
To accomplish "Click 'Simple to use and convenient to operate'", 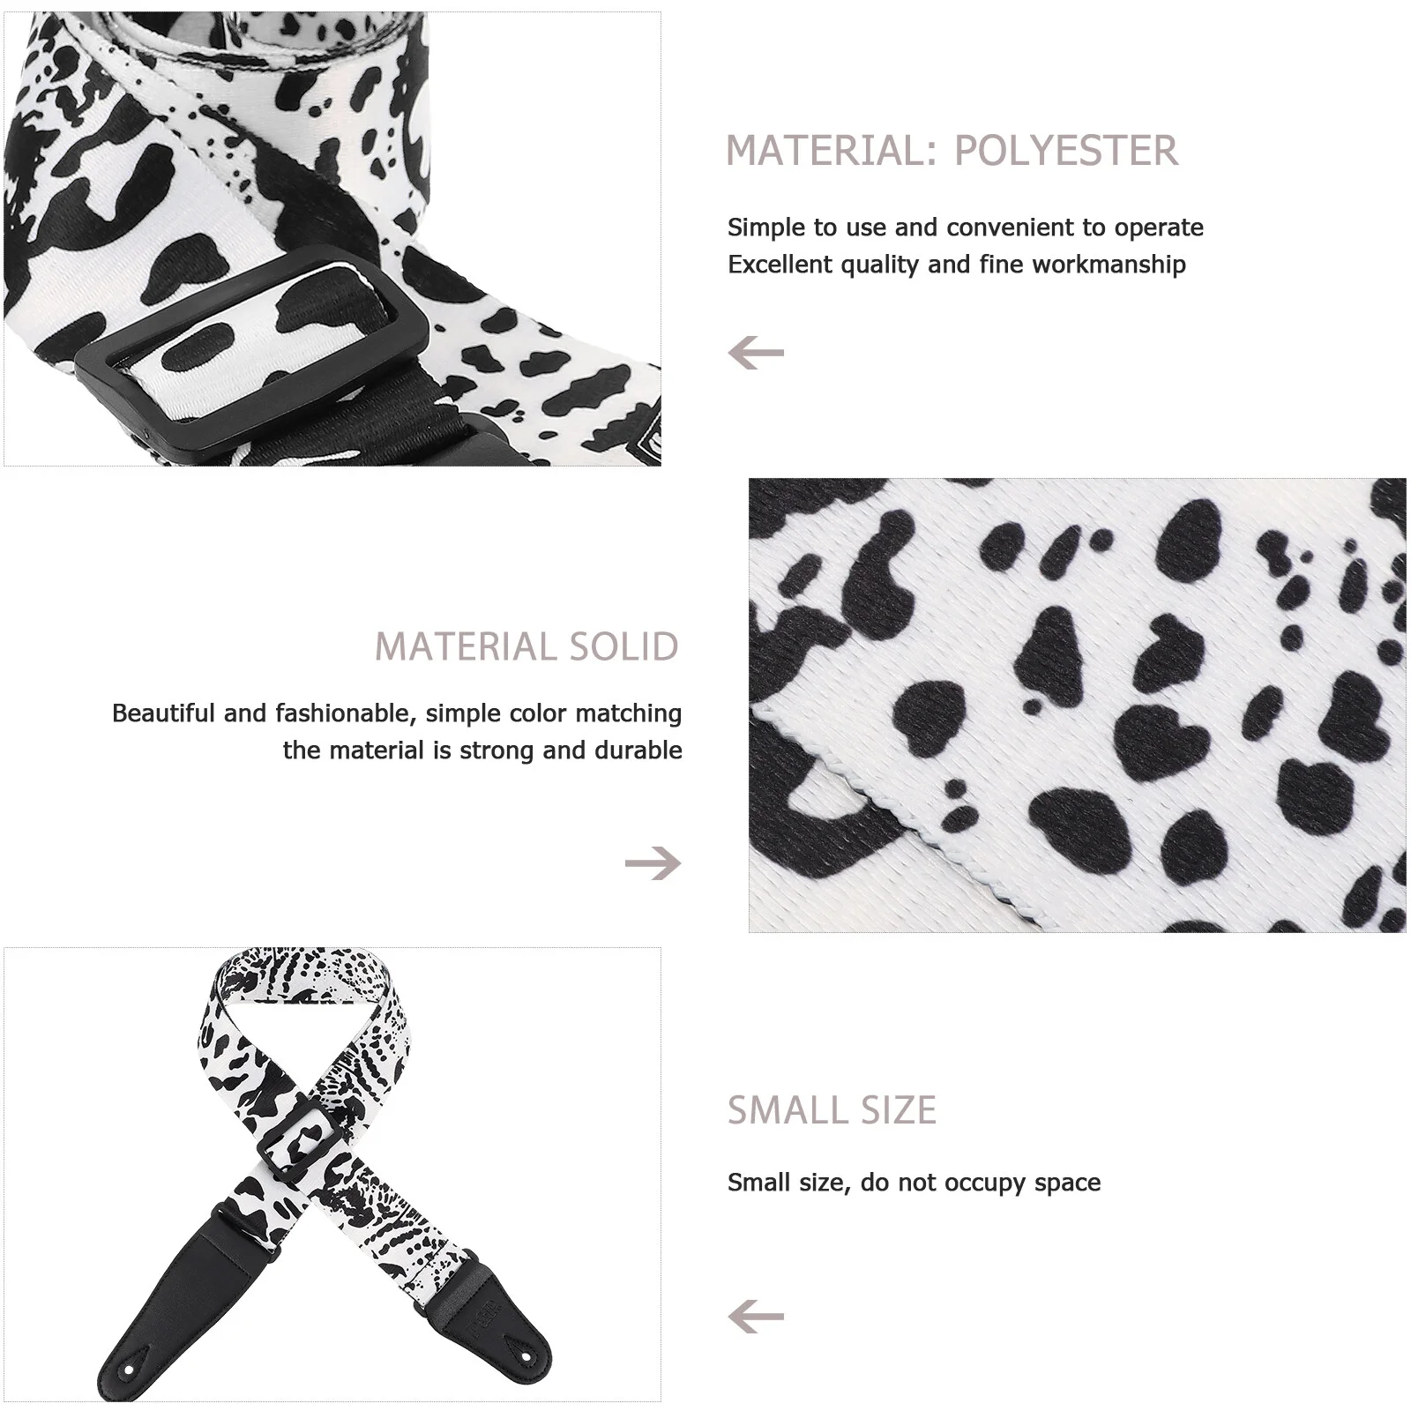I will pos(966,228).
